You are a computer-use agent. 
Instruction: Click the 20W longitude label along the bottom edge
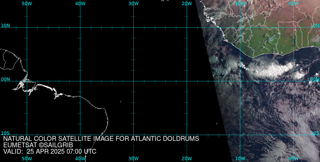click(187, 158)
